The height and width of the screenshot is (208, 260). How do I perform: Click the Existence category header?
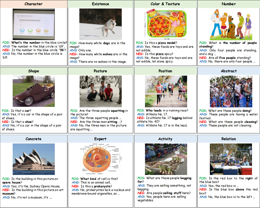click(101, 4)
